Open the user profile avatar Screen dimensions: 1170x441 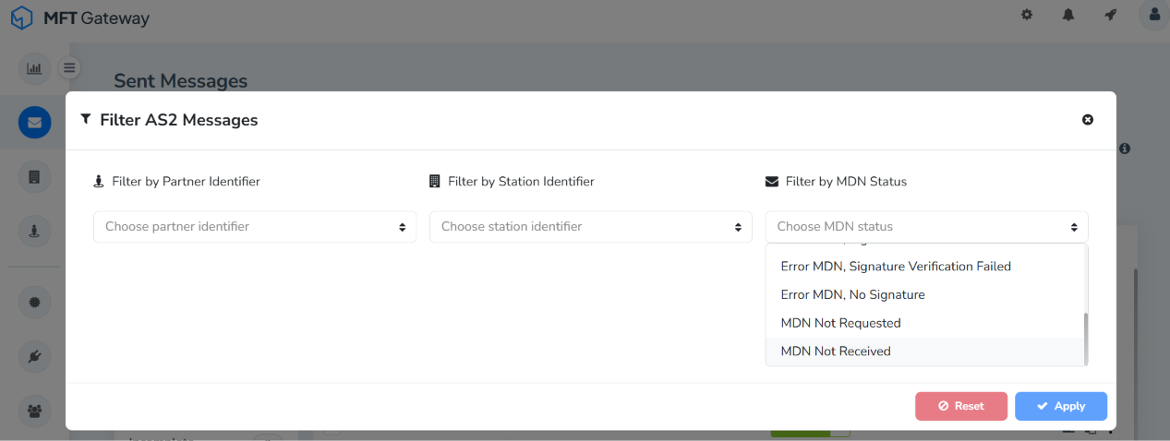[x=1154, y=15]
